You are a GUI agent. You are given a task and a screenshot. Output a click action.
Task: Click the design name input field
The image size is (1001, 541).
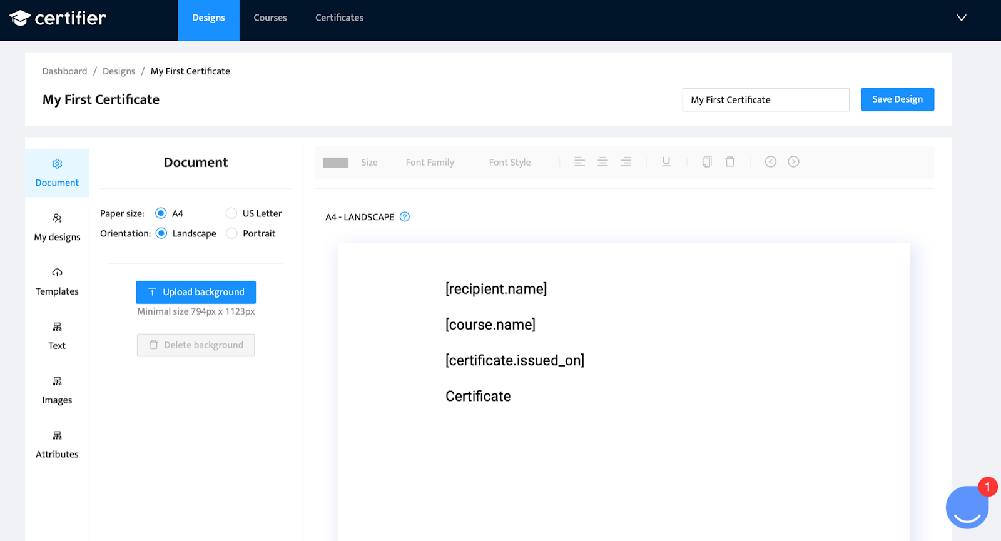(766, 99)
